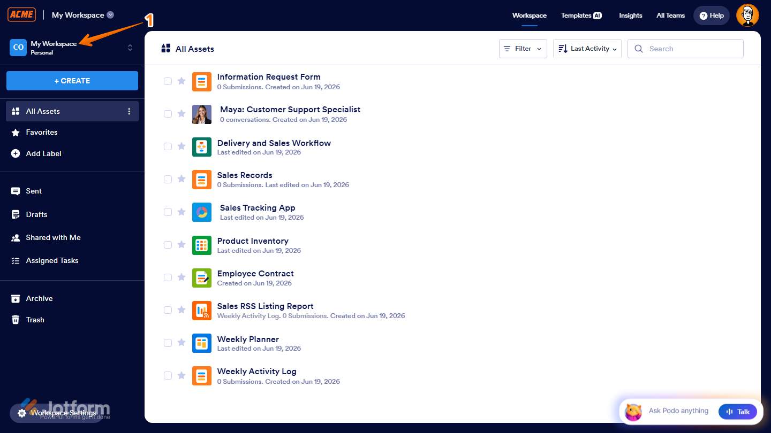Click the Weekly Activity Log icon
The image size is (771, 433).
pos(202,376)
